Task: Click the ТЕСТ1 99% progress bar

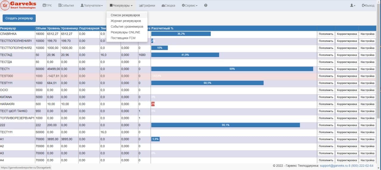Action: pos(232,69)
